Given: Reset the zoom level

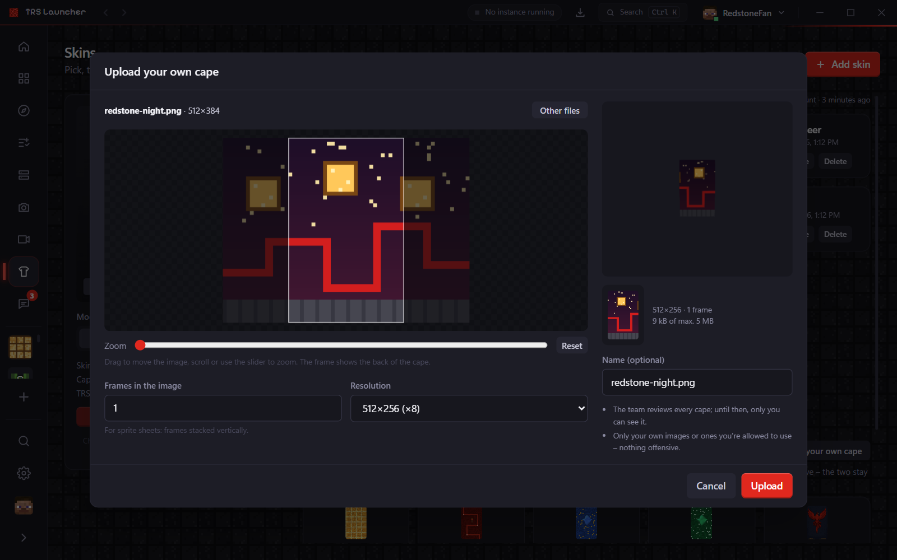Looking at the screenshot, I should 572,346.
